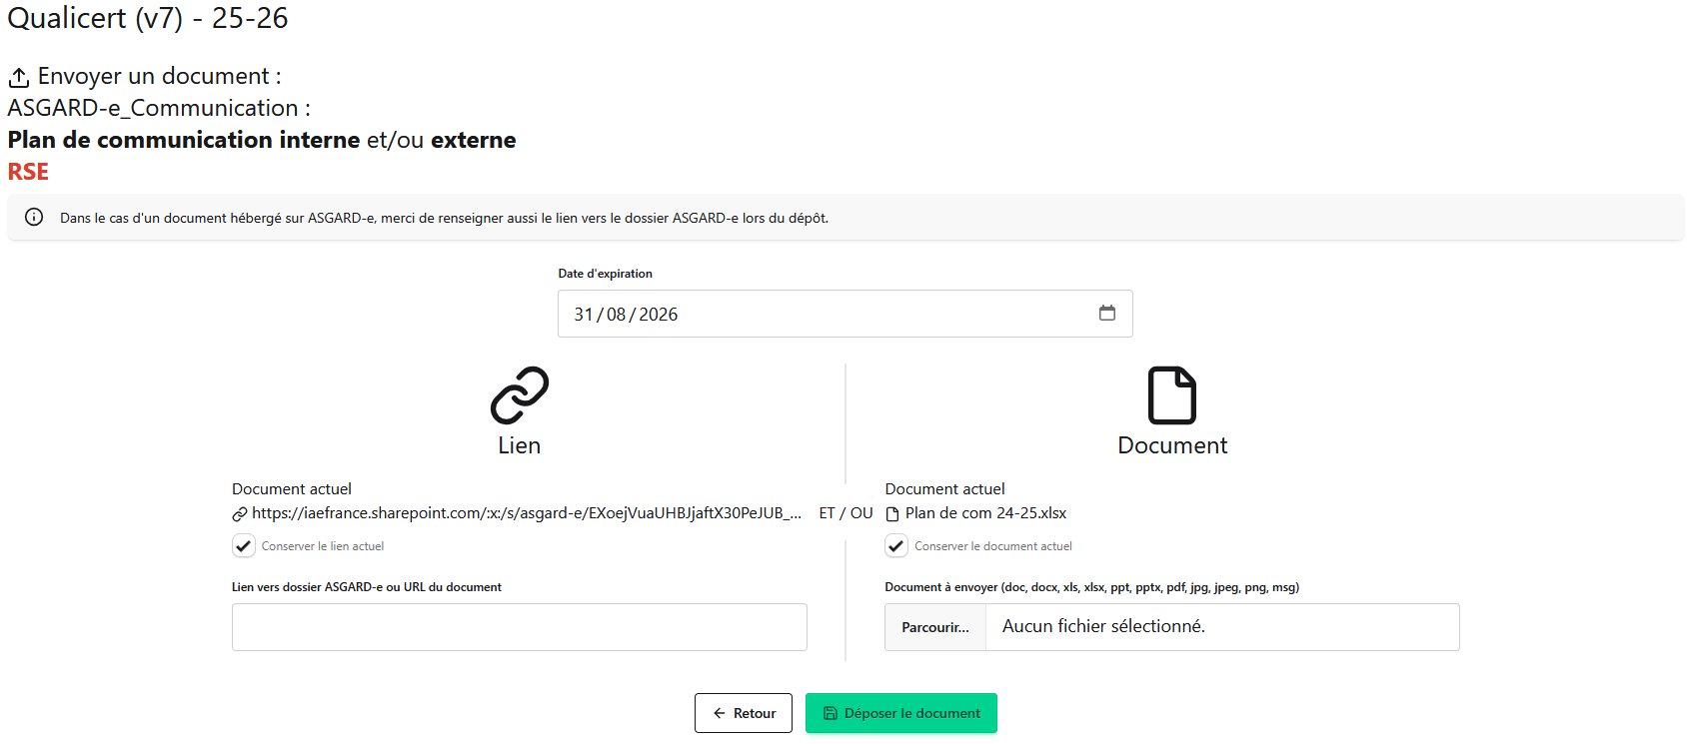Open the current SharePoint document link
The image size is (1695, 744).
click(x=526, y=513)
